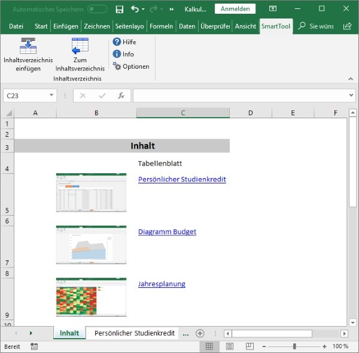359x353 pixels.
Task: Switch to Page Layout view
Action: click(x=230, y=346)
